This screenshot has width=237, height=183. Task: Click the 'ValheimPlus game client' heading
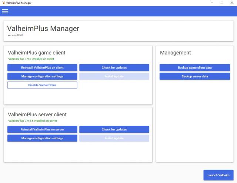(x=37, y=53)
